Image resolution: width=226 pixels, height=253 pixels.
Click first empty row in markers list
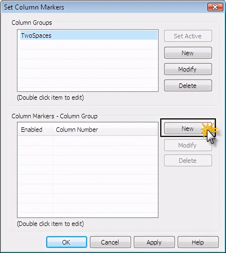(x=88, y=141)
